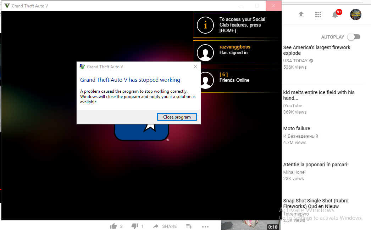The height and width of the screenshot is (230, 371).
Task: Click the '4.7M views' text
Action: pyautogui.click(x=295, y=142)
